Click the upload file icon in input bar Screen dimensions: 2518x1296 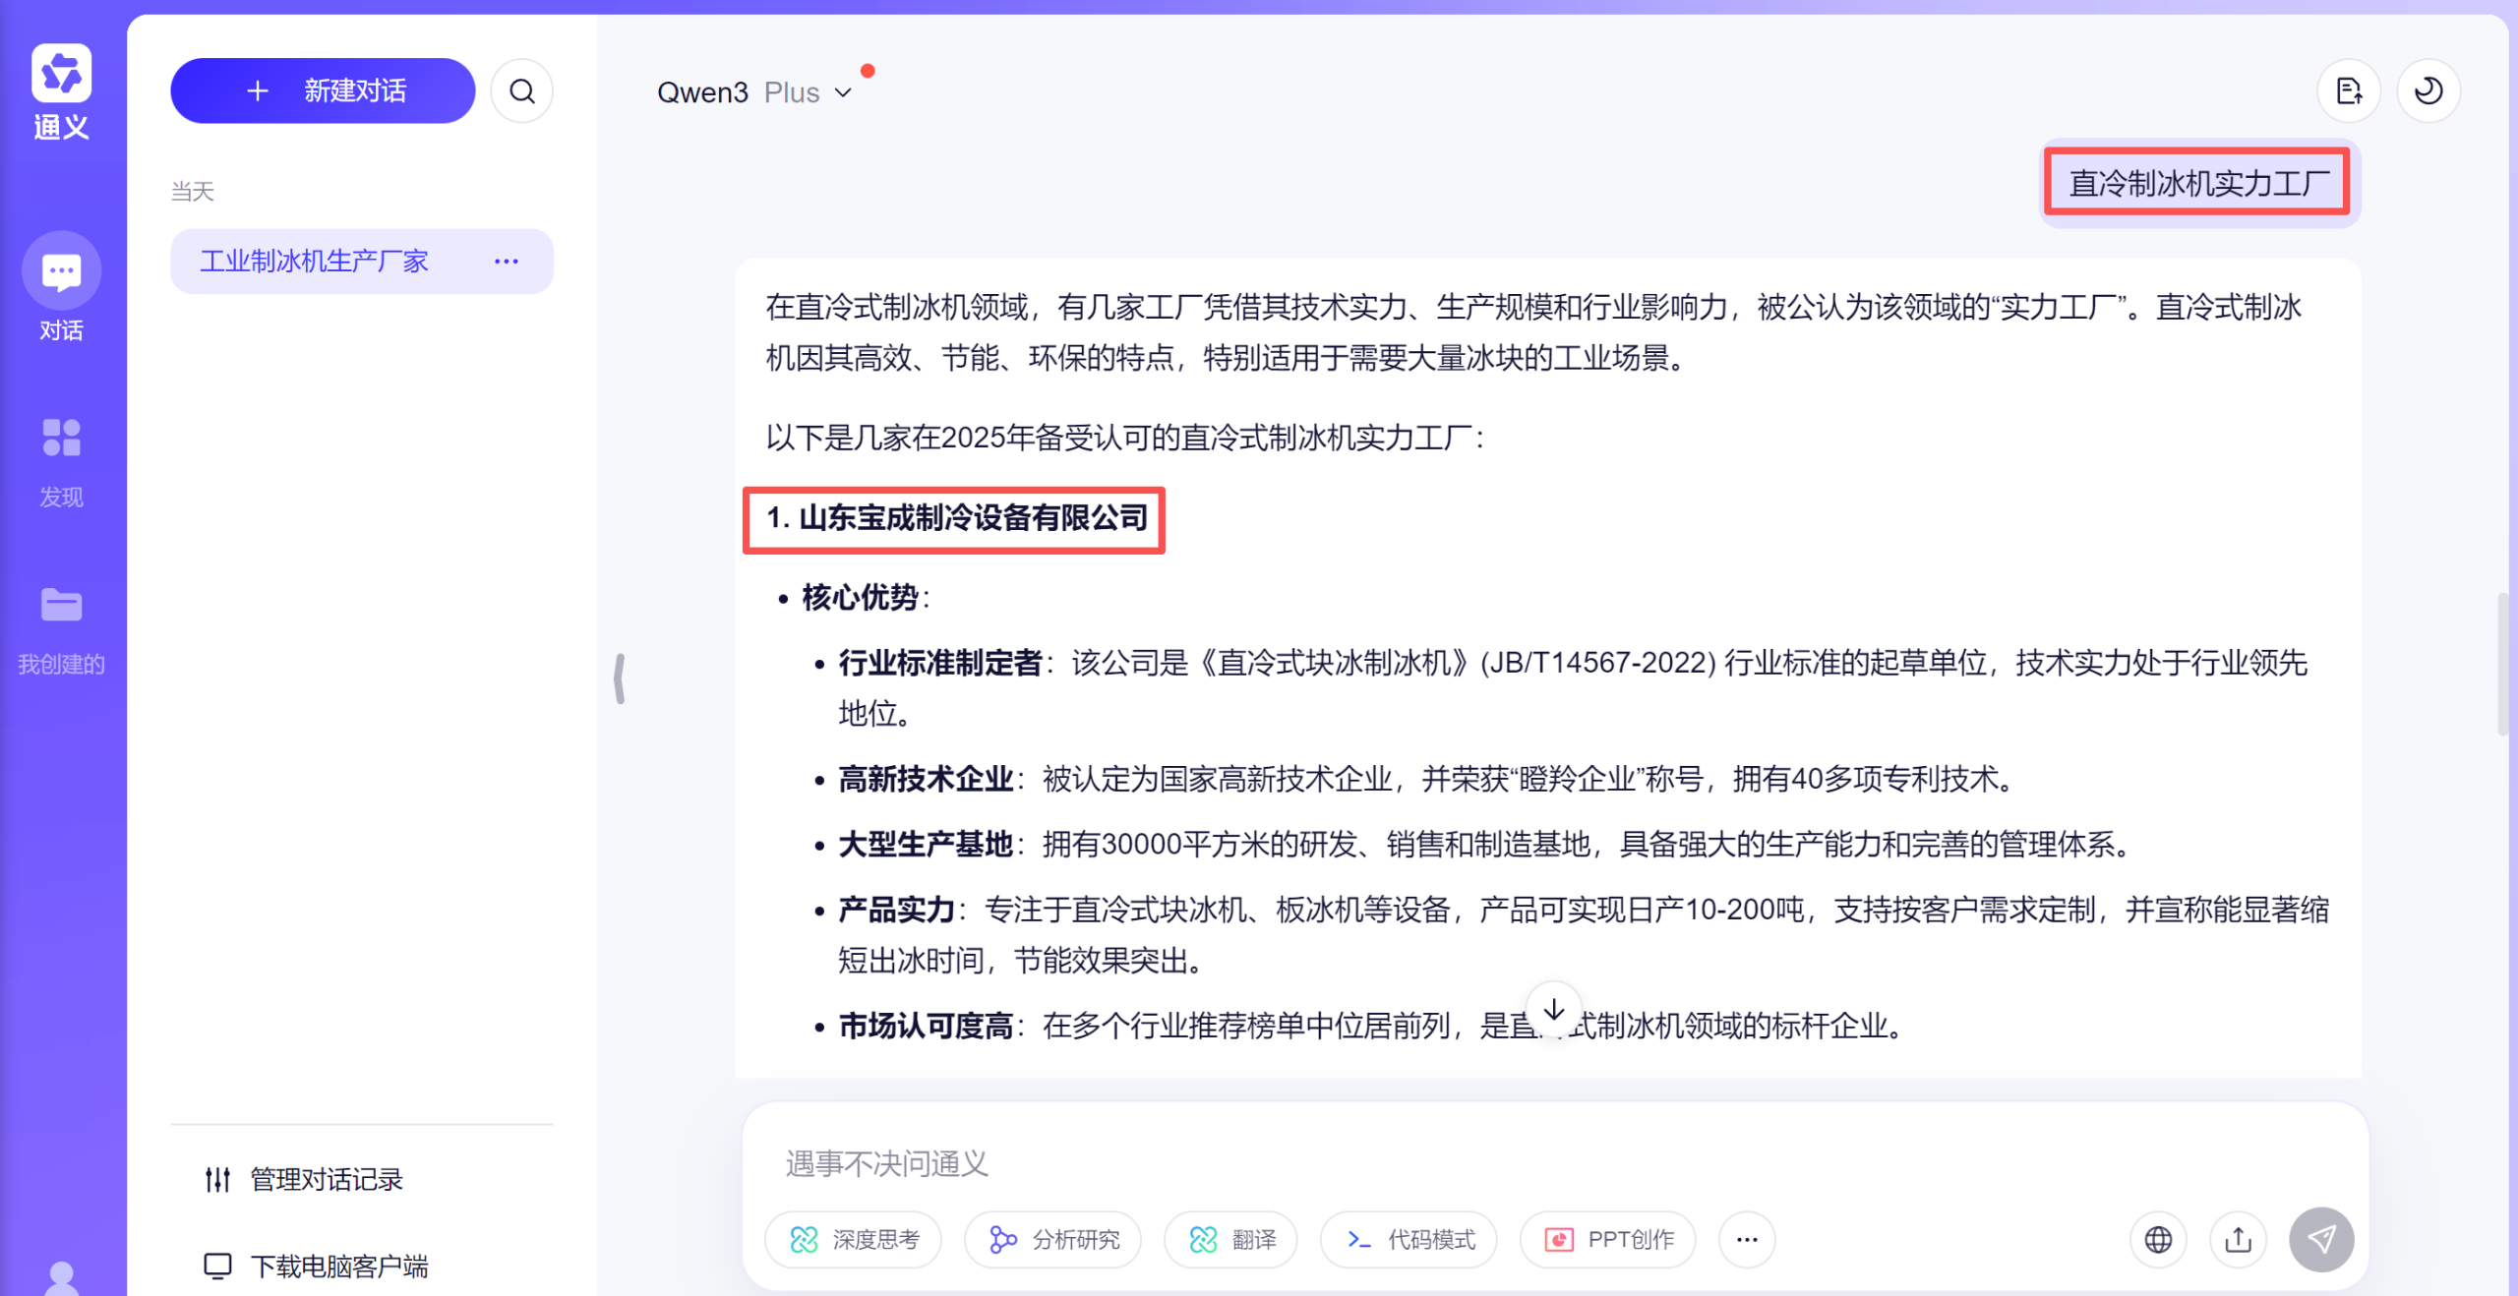(2238, 1239)
